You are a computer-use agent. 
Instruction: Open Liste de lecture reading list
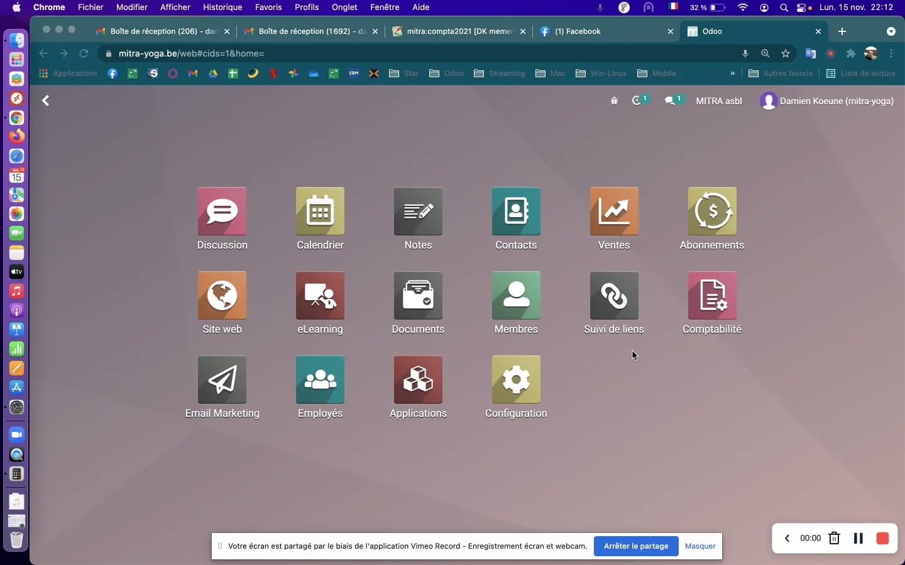pyautogui.click(x=860, y=73)
